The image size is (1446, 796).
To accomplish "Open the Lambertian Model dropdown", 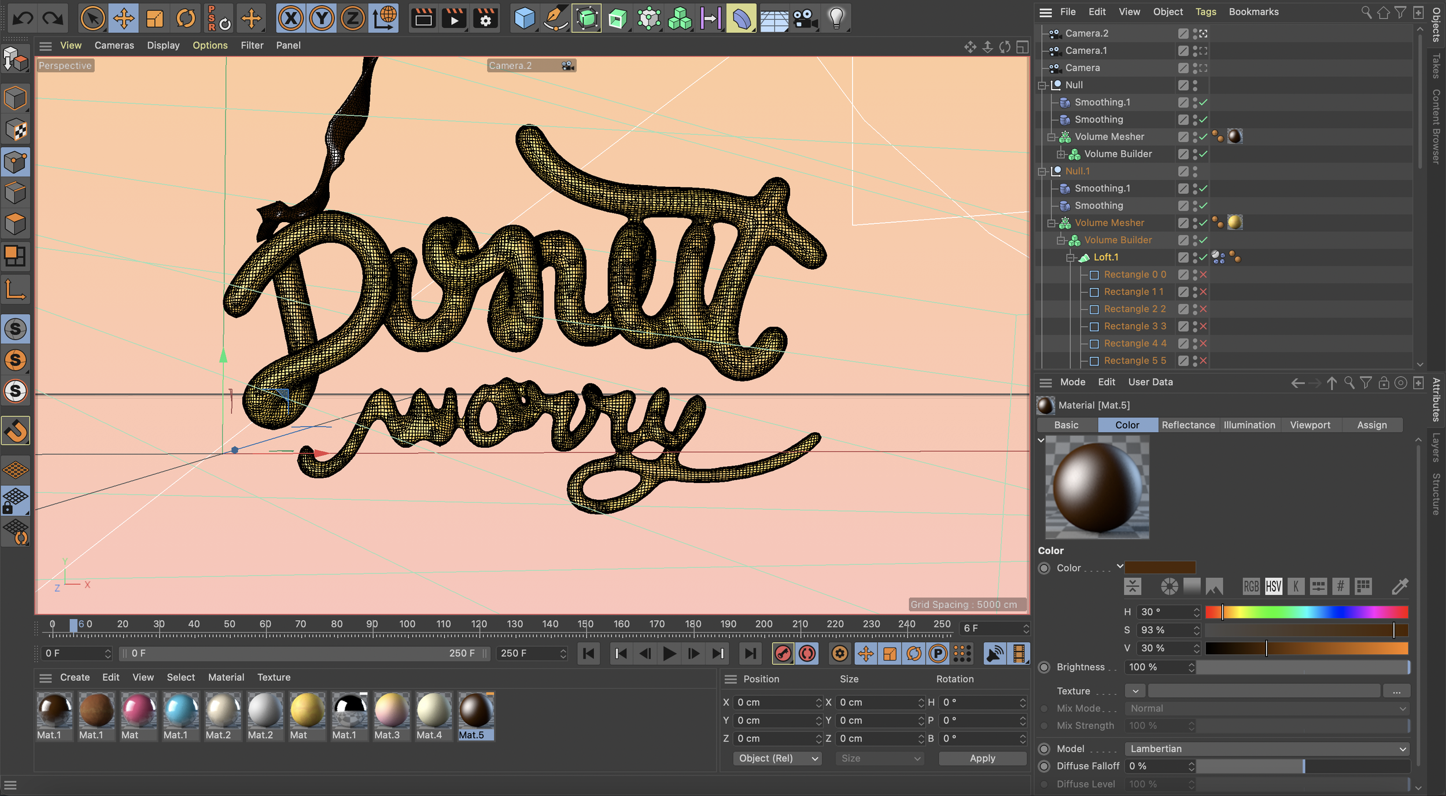I will point(1267,749).
